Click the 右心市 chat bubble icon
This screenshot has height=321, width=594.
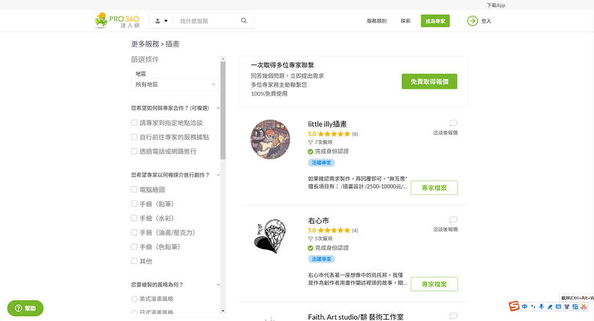click(x=453, y=220)
